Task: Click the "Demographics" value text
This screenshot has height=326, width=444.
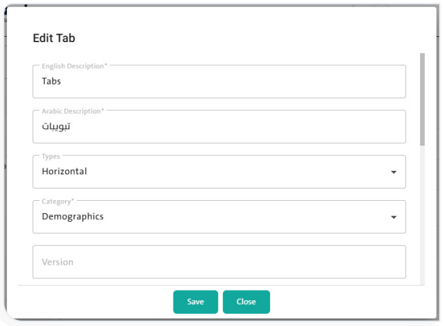Action: pos(73,216)
